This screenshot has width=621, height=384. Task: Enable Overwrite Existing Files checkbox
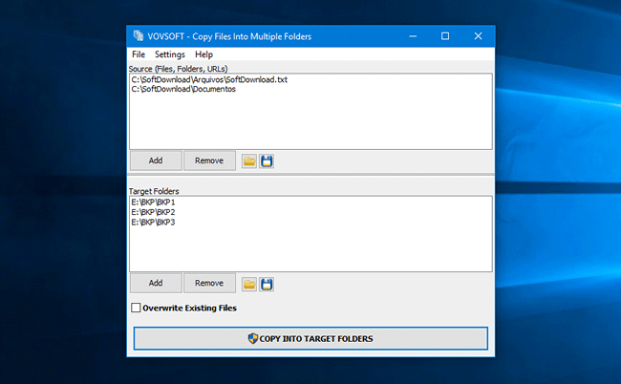coord(136,308)
